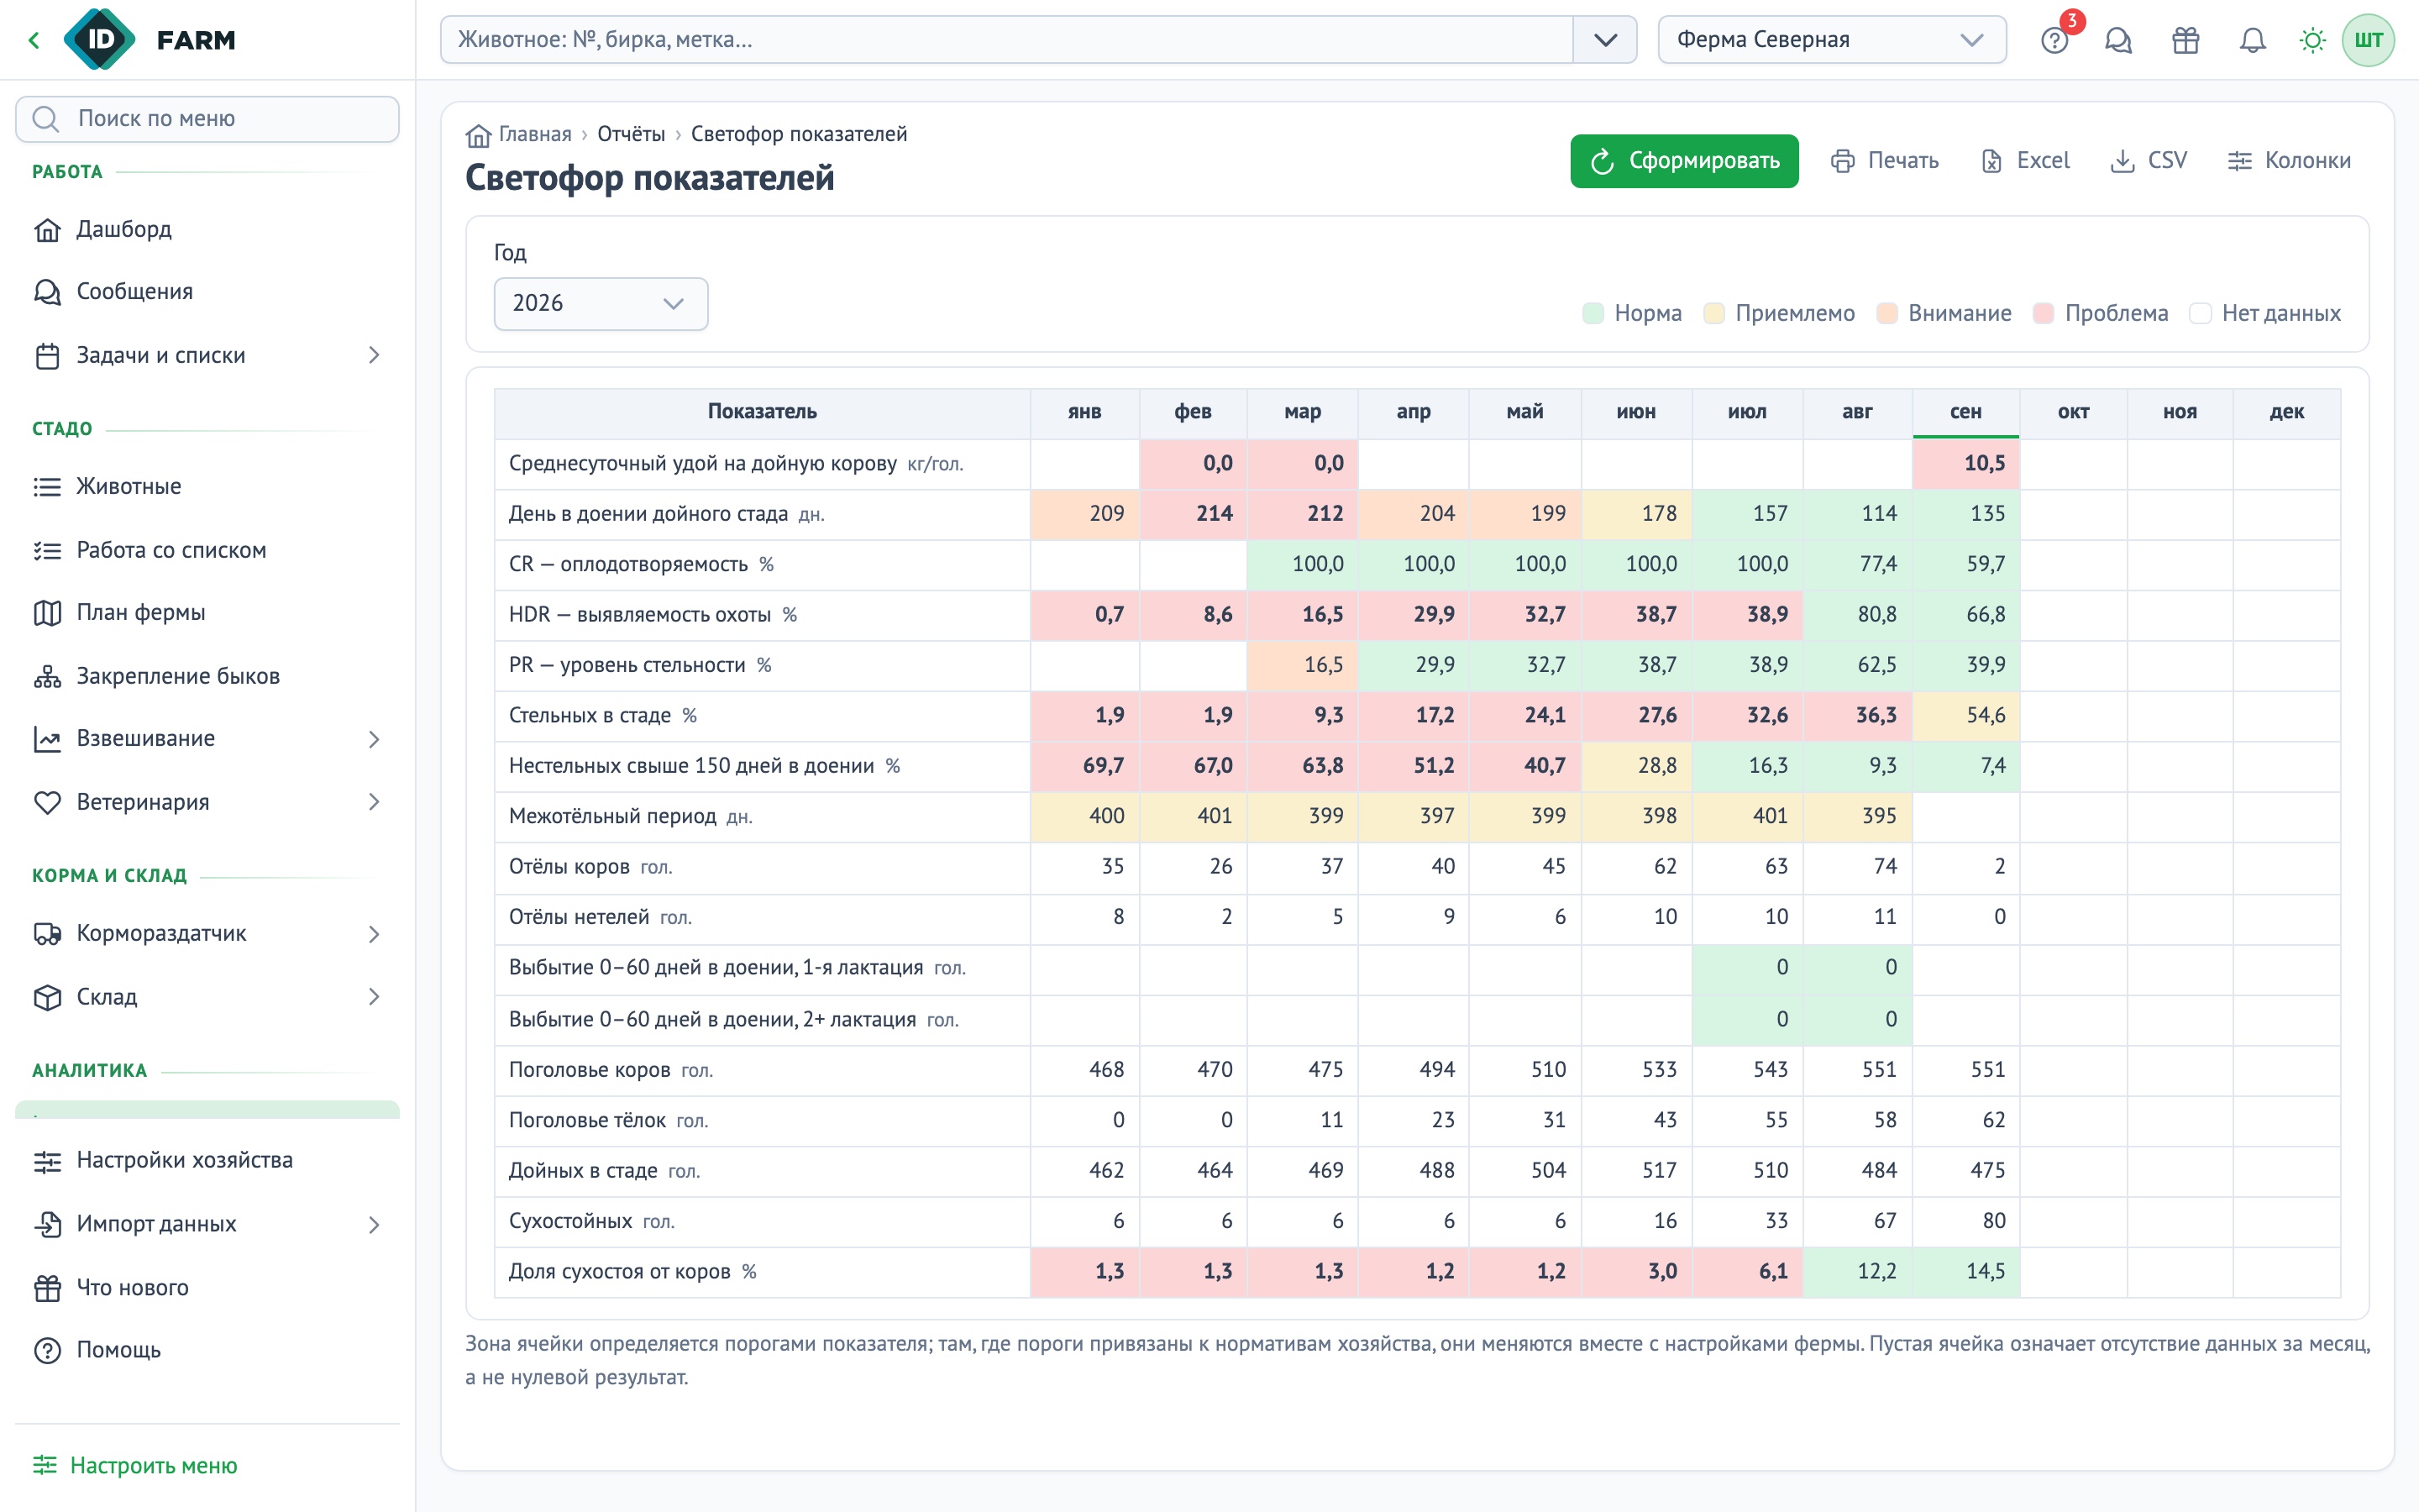
Task: Click the сен column header
Action: tap(1965, 412)
